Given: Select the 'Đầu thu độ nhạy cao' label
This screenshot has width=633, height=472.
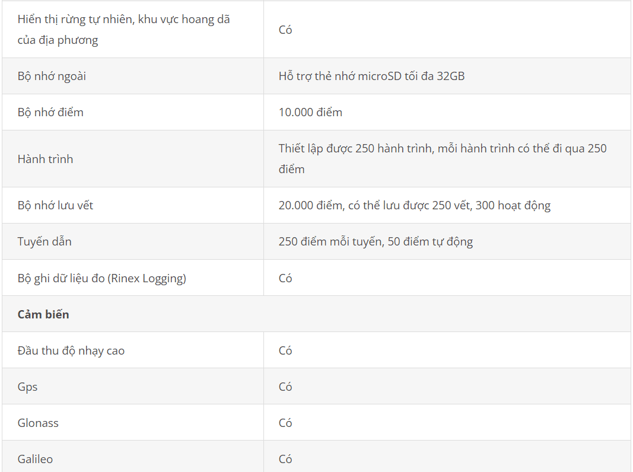Looking at the screenshot, I should pyautogui.click(x=71, y=350).
